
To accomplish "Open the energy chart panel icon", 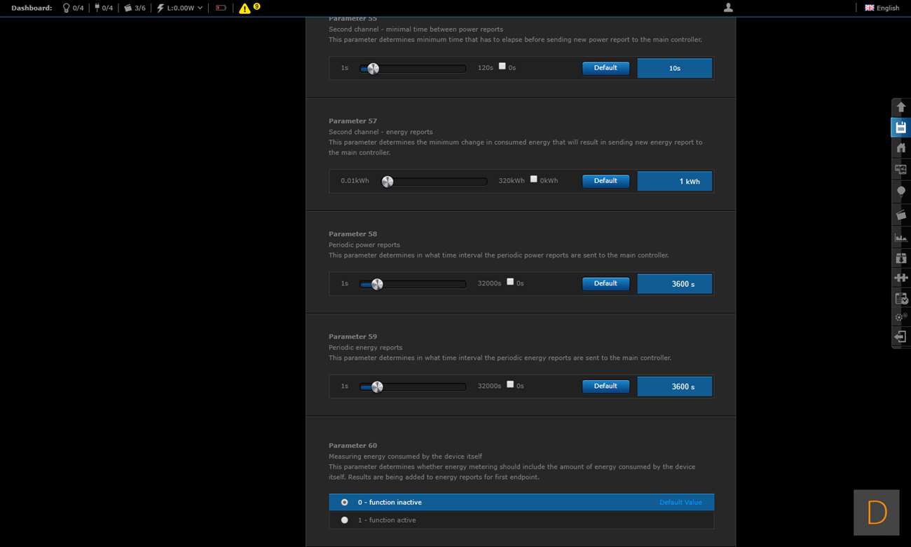I will click(900, 237).
